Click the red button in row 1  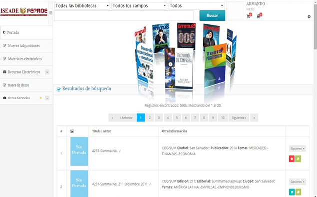(292, 159)
